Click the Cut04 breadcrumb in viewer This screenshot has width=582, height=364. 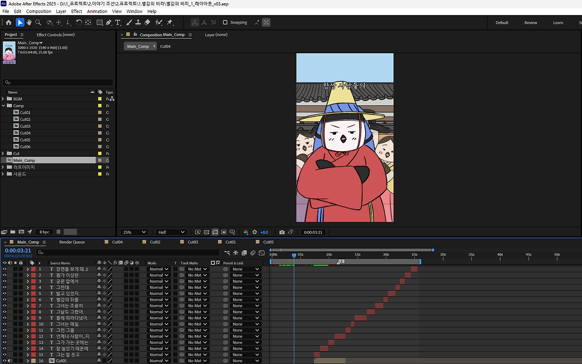tap(165, 46)
